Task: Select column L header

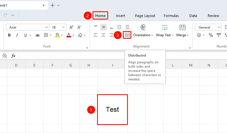Action: click(173, 65)
